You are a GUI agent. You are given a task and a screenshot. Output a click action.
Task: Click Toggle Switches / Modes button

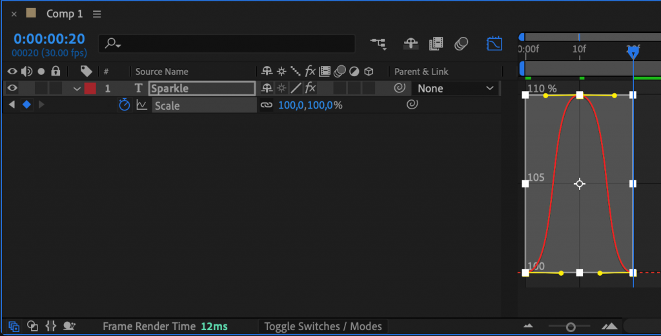coord(323,326)
